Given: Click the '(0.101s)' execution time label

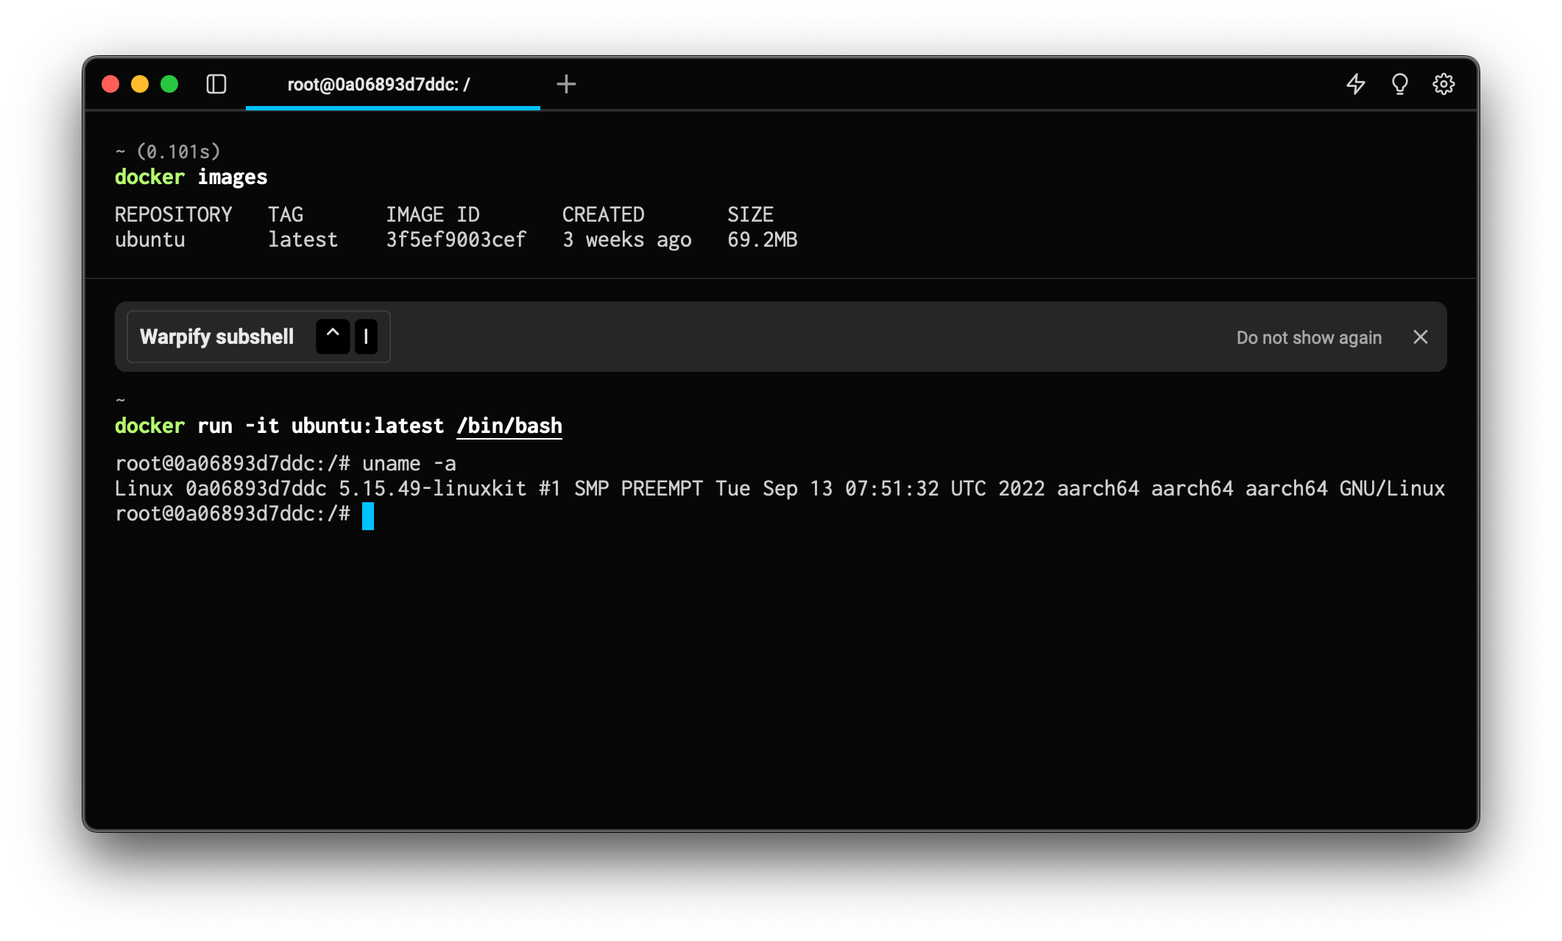Looking at the screenshot, I should point(178,151).
